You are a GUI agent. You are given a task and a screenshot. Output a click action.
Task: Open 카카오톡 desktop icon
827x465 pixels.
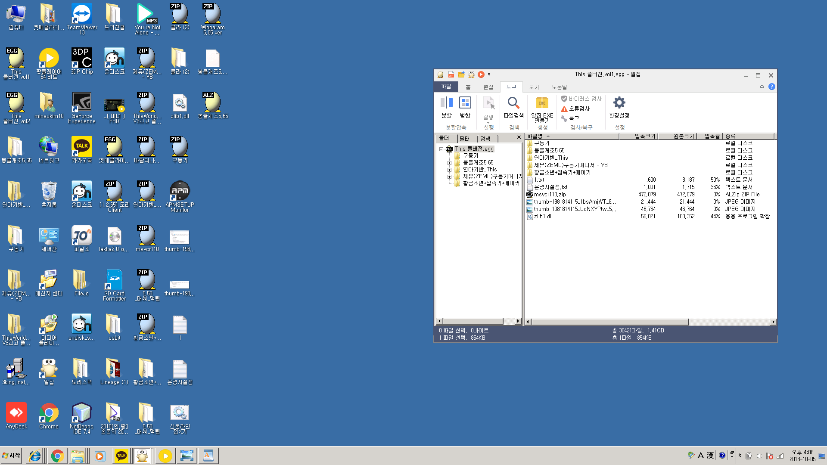82,150
